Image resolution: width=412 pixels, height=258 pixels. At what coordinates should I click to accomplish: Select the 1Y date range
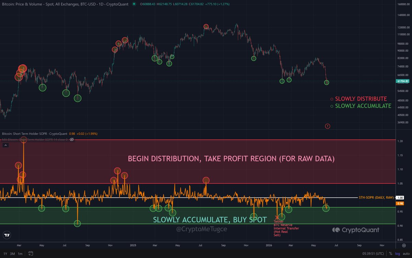pyautogui.click(x=4, y=254)
